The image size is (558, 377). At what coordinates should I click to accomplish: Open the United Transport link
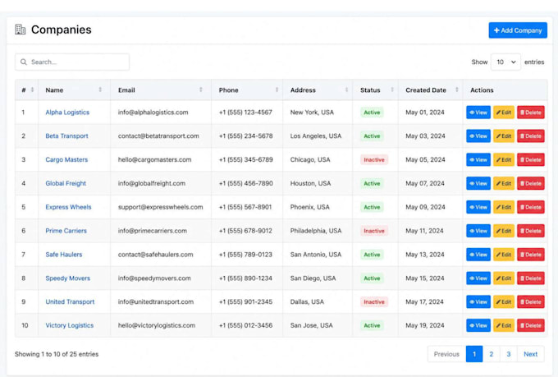[70, 301]
